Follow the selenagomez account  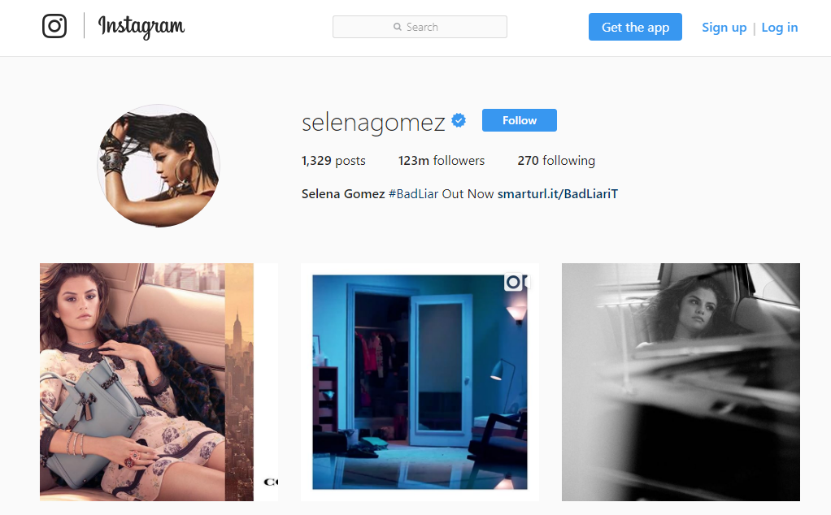(520, 120)
